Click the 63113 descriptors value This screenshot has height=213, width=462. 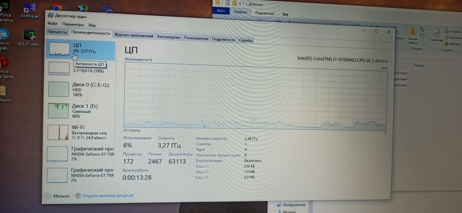[x=177, y=161]
